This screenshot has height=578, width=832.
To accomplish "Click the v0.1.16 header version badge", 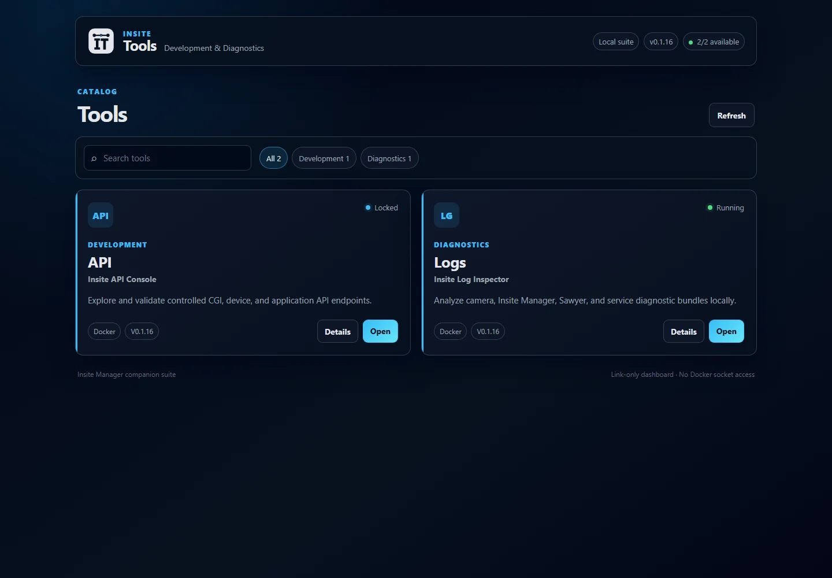I will (x=661, y=42).
